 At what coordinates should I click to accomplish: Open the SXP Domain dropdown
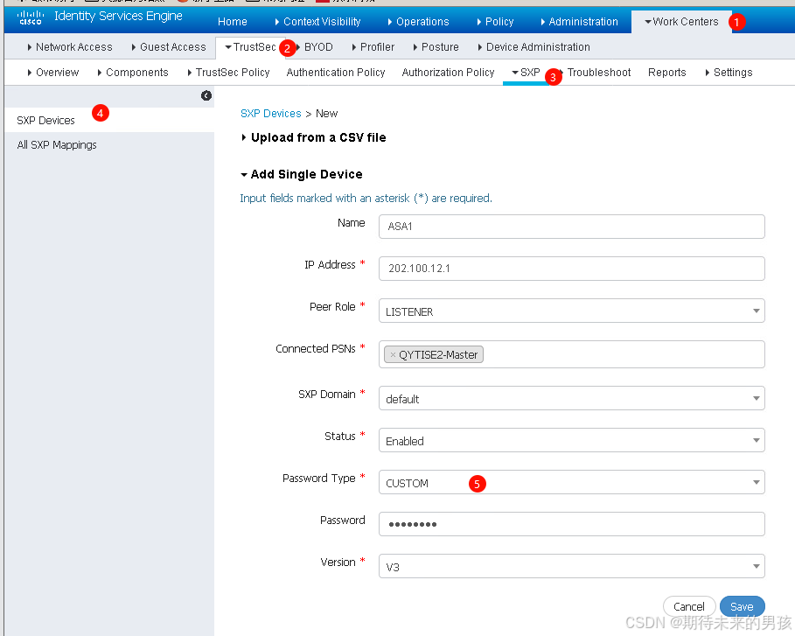point(571,398)
